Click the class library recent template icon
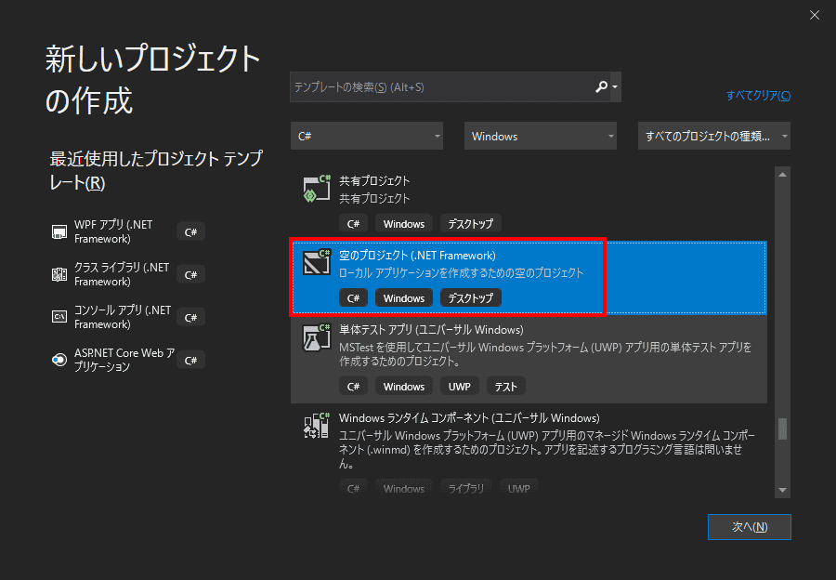Screen dimensions: 836x580 [59, 274]
